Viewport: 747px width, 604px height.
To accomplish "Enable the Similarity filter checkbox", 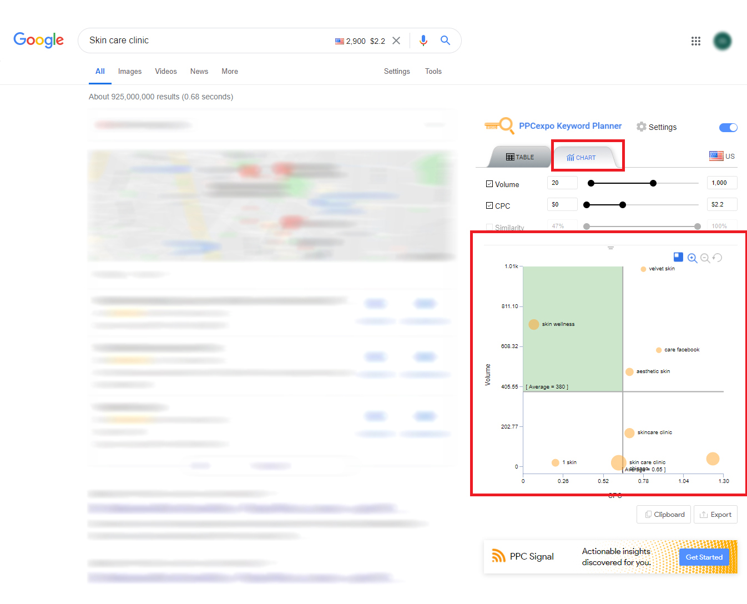I will 489,227.
